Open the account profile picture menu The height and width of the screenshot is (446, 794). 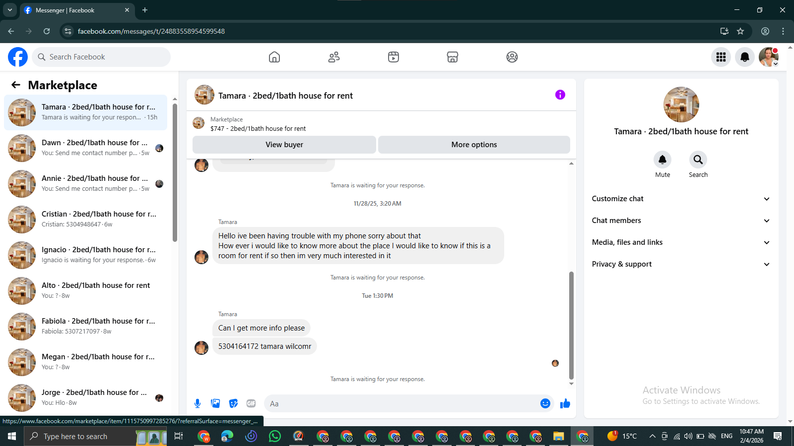pos(769,57)
